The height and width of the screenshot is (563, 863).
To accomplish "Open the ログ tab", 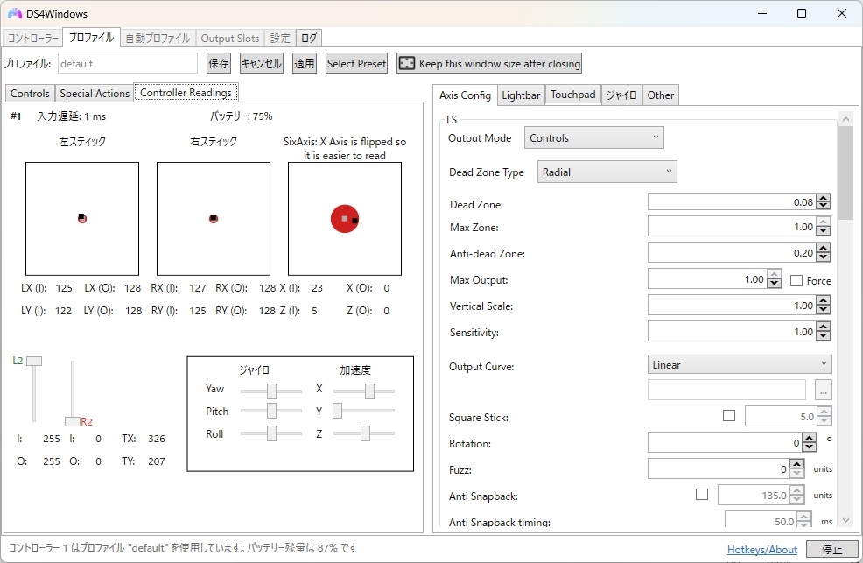I will point(309,38).
